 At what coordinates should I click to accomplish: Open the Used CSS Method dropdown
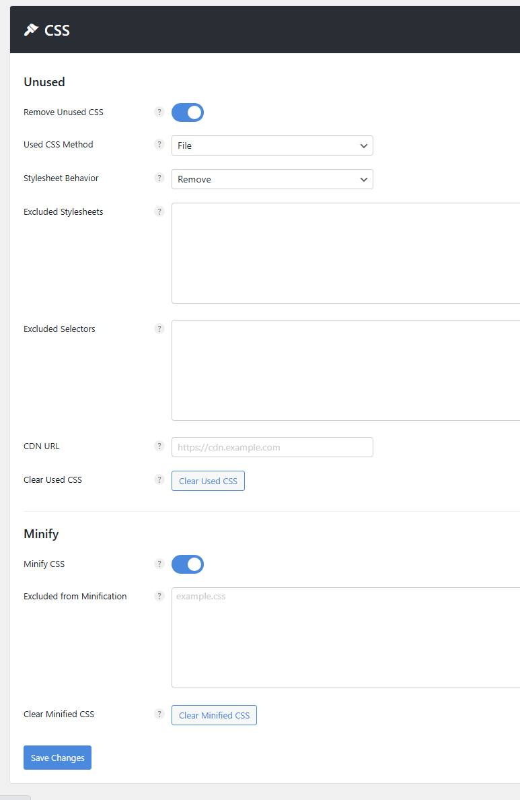[272, 145]
